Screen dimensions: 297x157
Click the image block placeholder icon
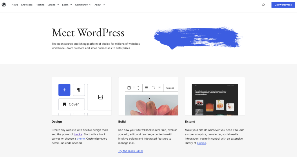click(101, 97)
